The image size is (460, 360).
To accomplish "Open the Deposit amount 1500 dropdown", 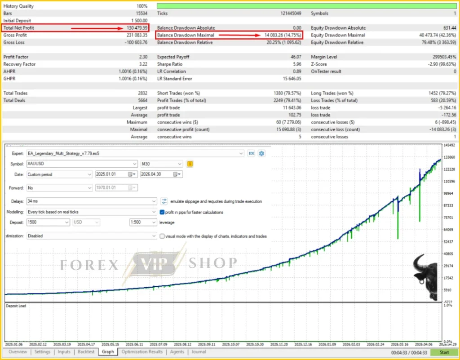I will point(67,222).
